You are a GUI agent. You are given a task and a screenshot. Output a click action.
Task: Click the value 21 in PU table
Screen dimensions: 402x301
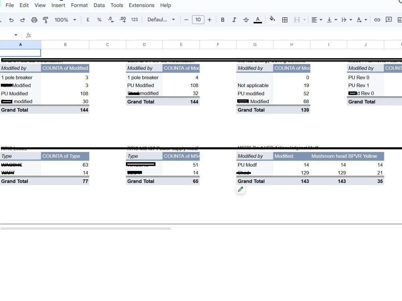click(x=380, y=173)
